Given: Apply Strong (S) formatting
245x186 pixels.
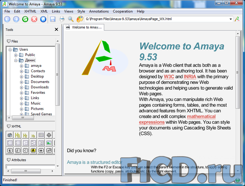Looking at the screenshot, I should point(10,150).
